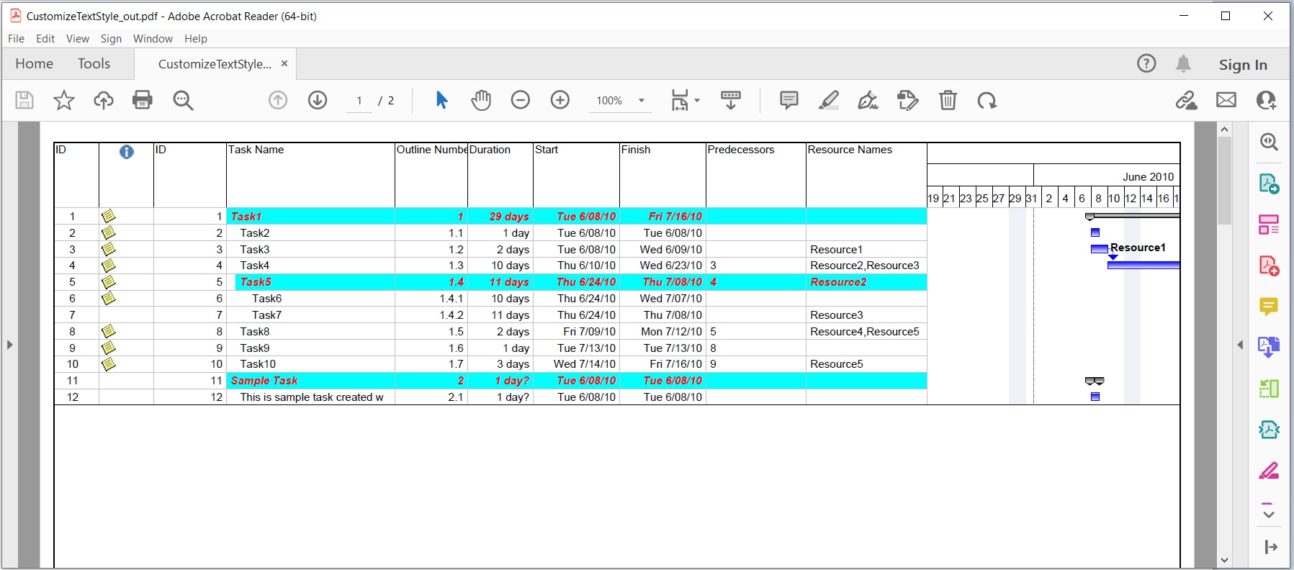Open notifications bell
Image resolution: width=1294 pixels, height=570 pixels.
[x=1183, y=64]
